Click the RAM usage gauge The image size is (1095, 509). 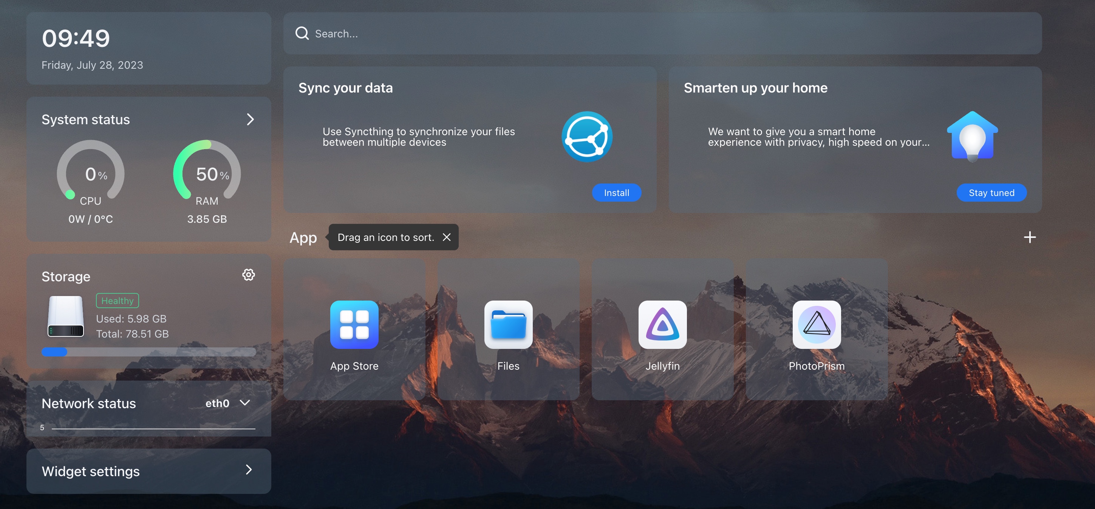point(207,170)
